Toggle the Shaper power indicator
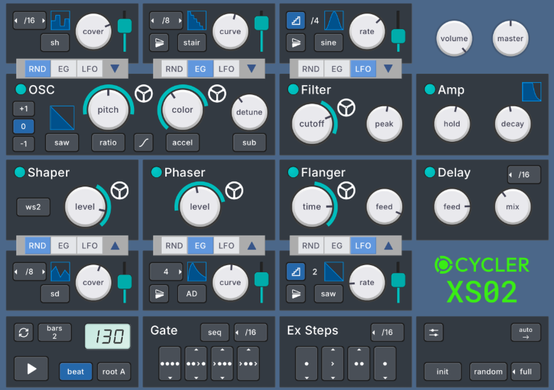The image size is (554, 390). 19,172
